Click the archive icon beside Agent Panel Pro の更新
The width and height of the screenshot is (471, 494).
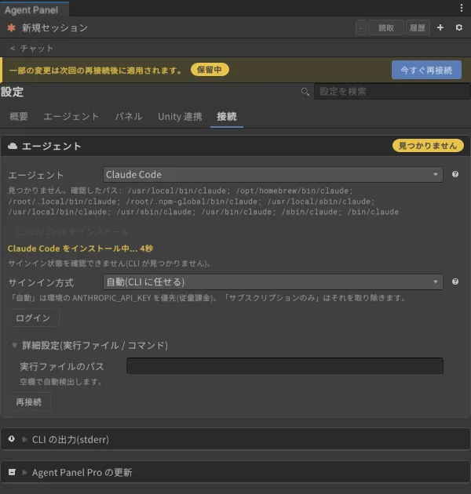click(12, 472)
